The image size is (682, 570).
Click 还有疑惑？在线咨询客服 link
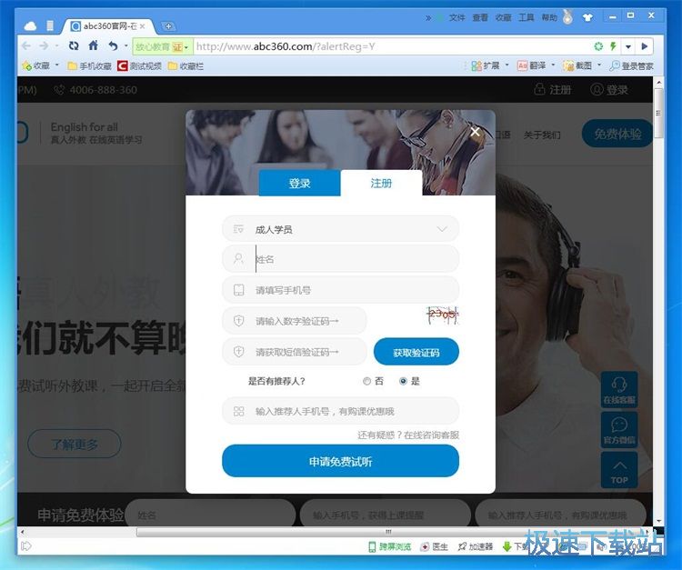(408, 435)
